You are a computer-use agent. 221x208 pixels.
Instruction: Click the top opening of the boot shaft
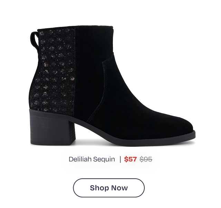(x=75, y=28)
